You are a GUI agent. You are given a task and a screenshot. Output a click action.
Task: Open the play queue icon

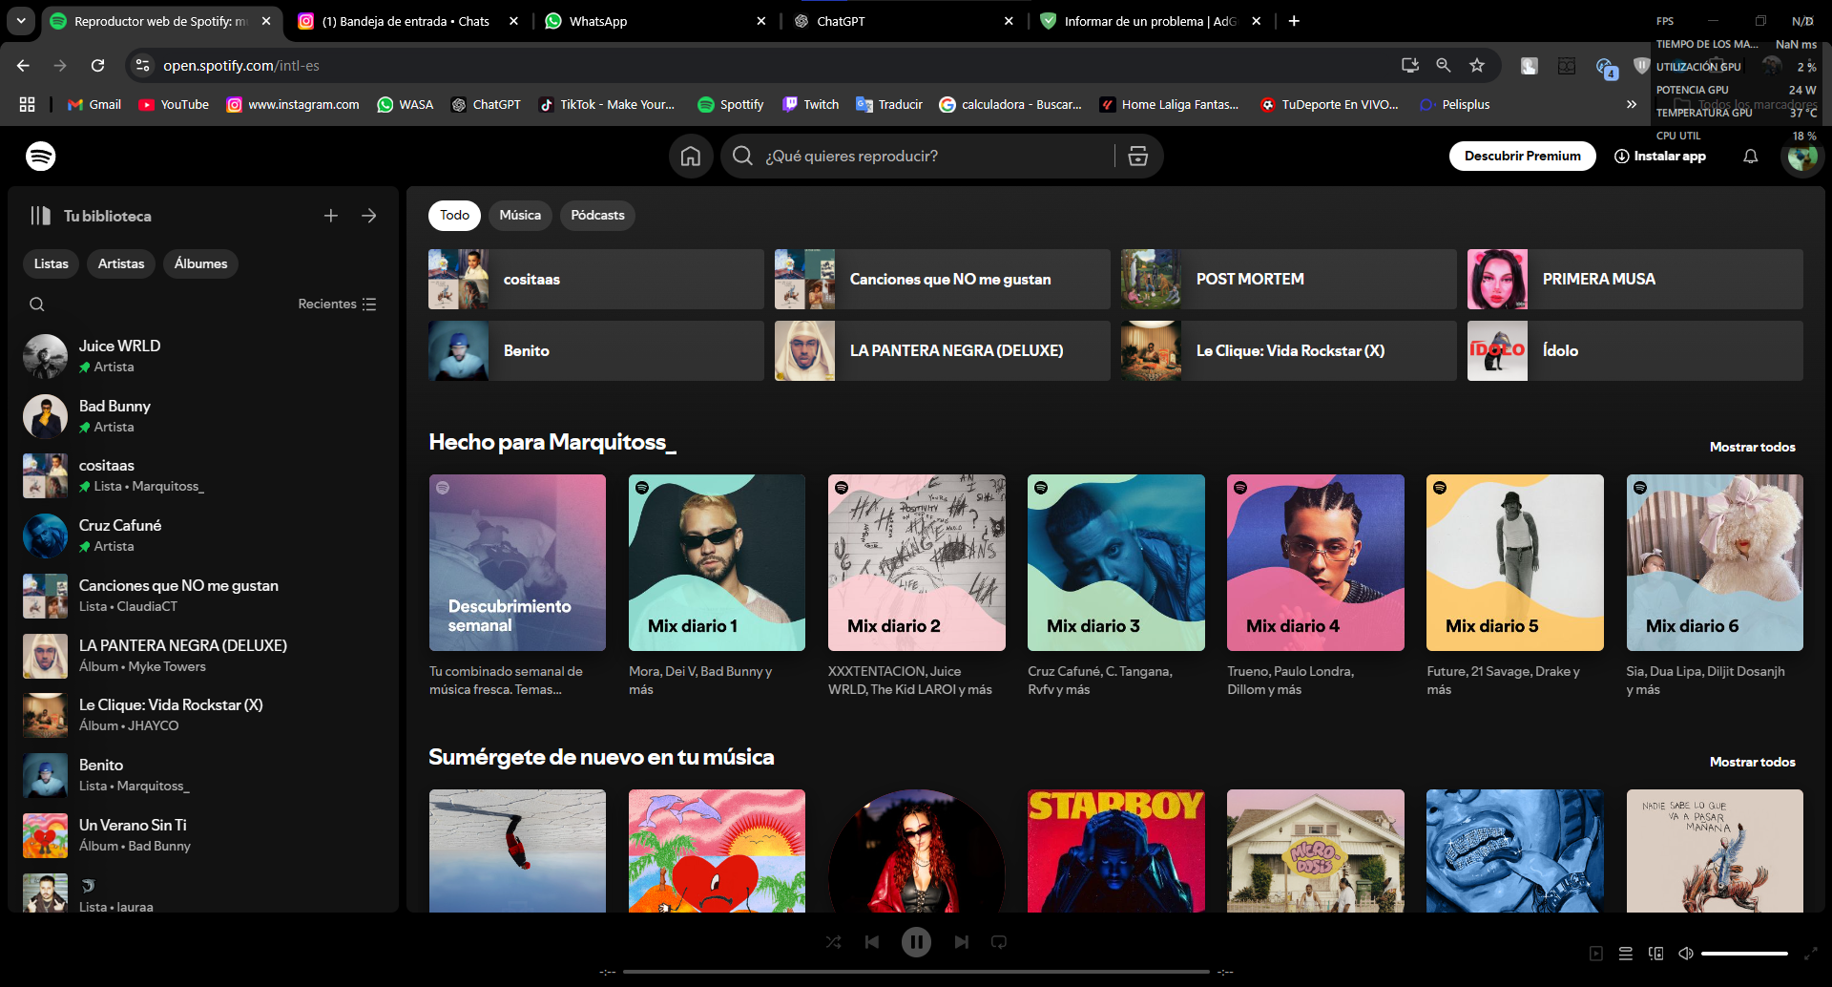tap(1625, 953)
